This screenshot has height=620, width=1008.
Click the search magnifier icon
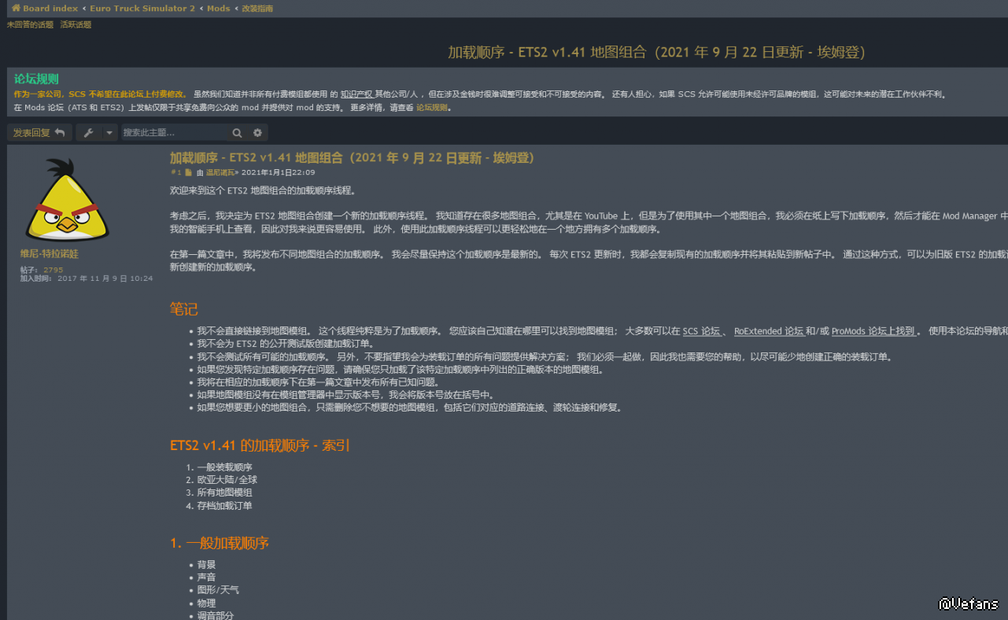click(x=237, y=133)
